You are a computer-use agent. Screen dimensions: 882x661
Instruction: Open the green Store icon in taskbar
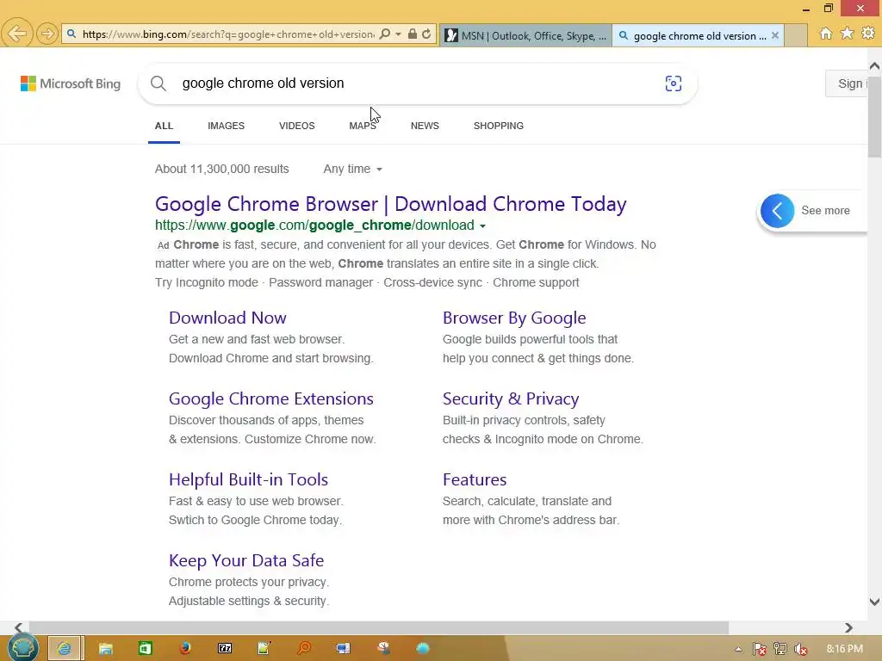145,649
